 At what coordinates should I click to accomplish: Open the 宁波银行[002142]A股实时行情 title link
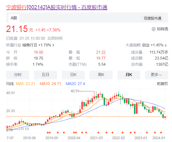pos(57,7)
